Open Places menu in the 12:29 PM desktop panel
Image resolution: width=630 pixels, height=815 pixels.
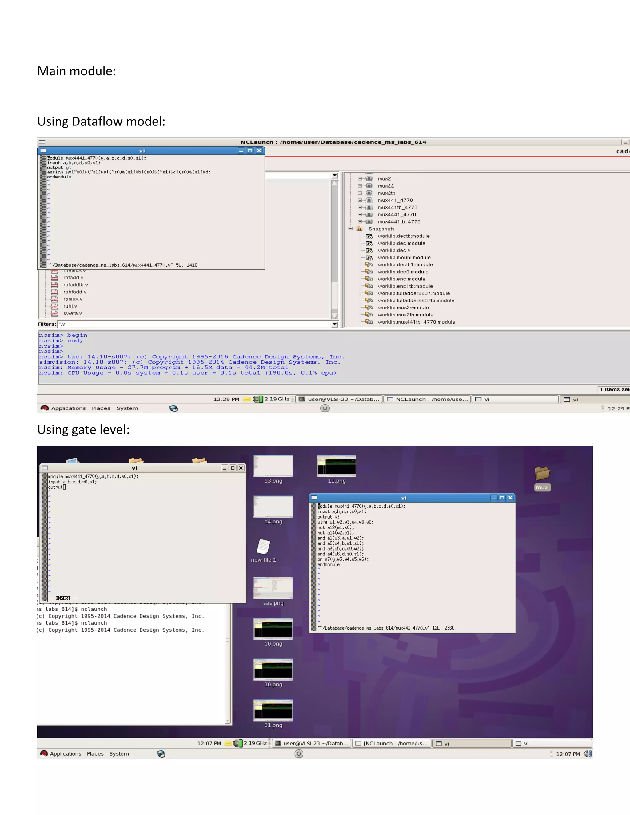(101, 408)
